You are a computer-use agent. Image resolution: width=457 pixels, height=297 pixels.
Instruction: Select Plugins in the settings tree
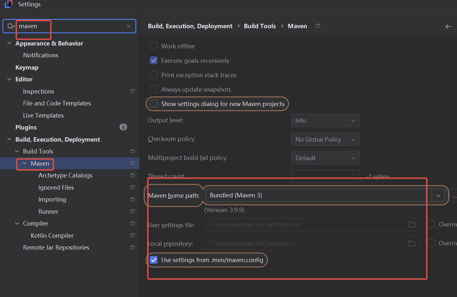point(26,127)
